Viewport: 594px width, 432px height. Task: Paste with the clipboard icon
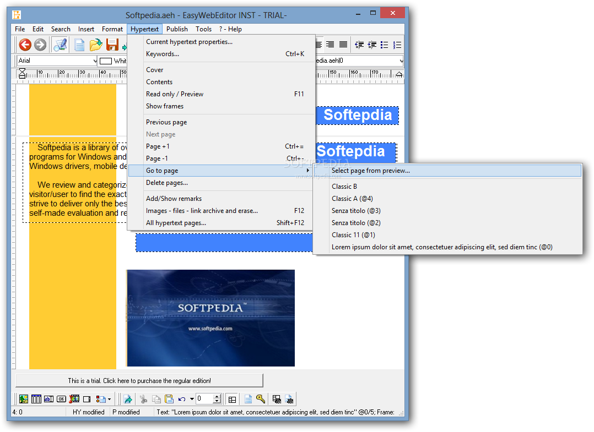pos(169,399)
